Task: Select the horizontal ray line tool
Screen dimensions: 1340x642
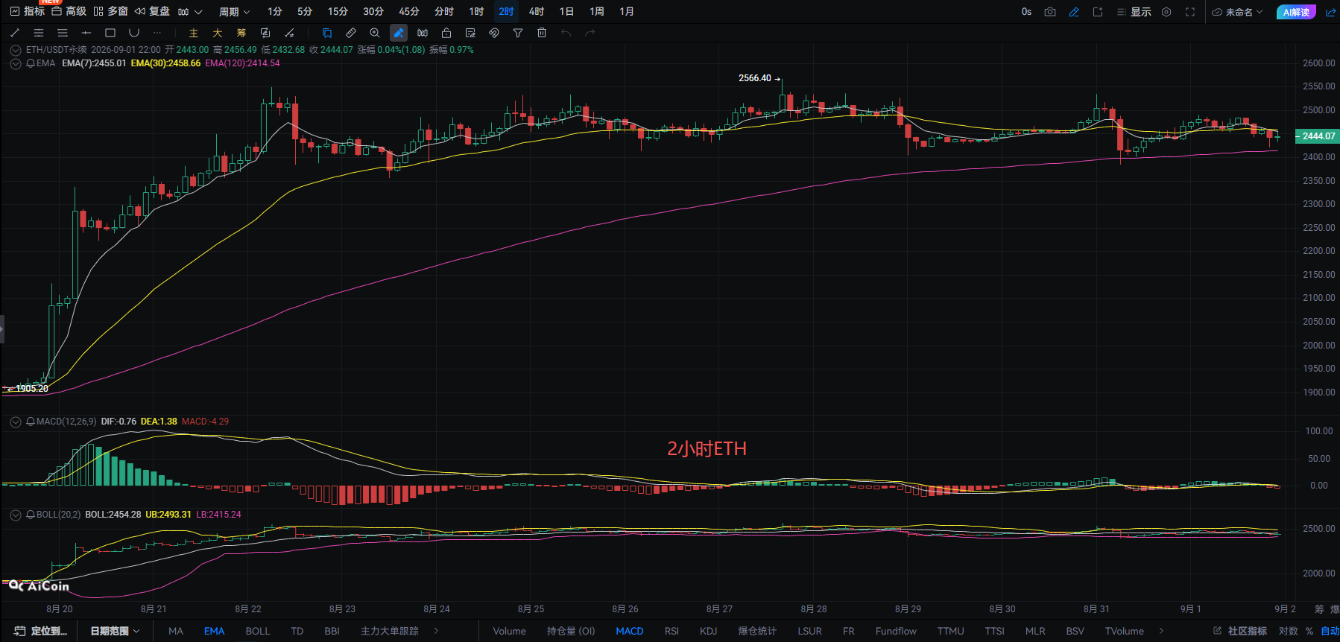Action: [86, 33]
